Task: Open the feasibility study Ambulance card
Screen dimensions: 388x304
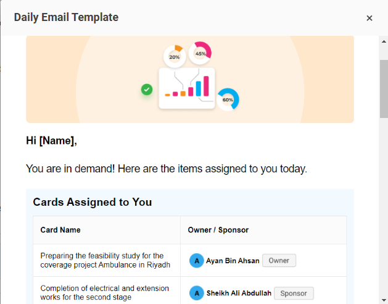Action: coord(105,260)
